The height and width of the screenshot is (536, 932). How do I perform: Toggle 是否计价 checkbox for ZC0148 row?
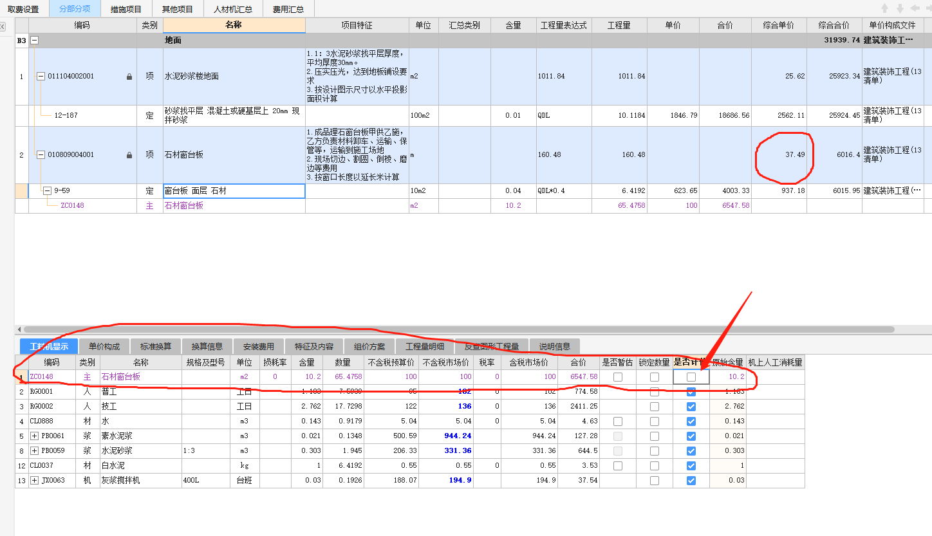tap(691, 377)
